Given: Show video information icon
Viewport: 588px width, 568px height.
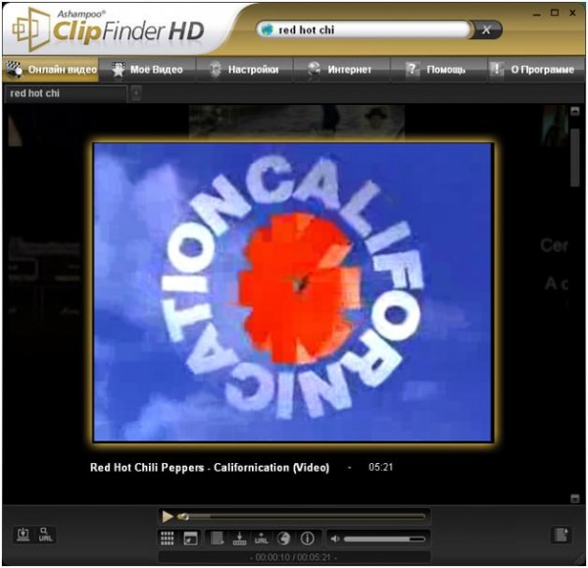Looking at the screenshot, I should pos(307,539).
